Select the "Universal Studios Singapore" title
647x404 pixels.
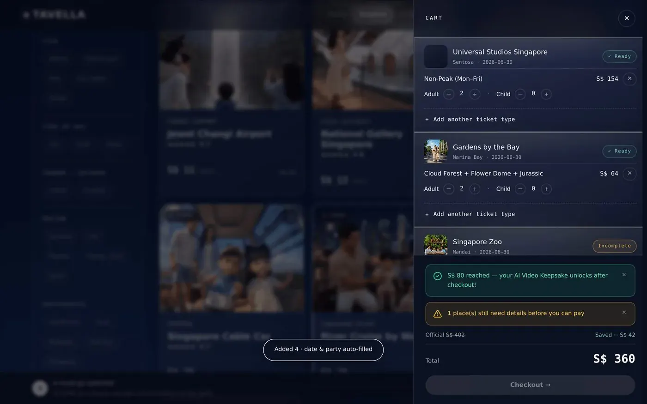pos(500,52)
